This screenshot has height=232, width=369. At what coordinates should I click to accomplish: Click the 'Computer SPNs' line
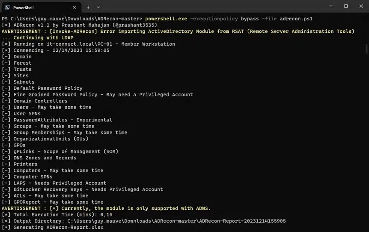point(27,177)
